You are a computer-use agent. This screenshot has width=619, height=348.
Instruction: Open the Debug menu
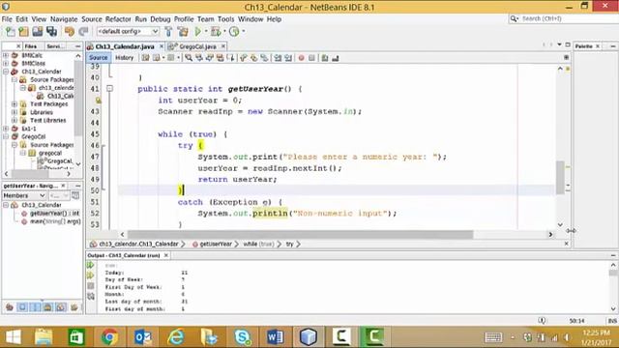click(x=161, y=19)
